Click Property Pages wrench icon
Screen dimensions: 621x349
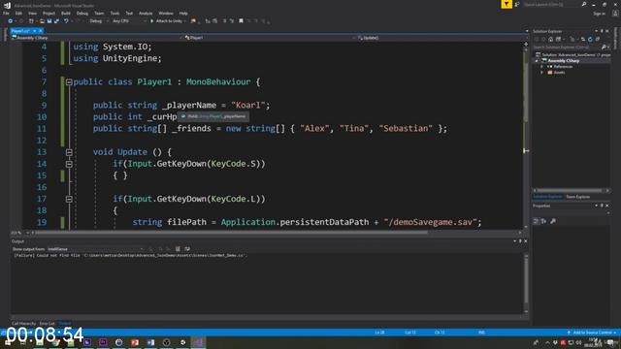click(553, 221)
